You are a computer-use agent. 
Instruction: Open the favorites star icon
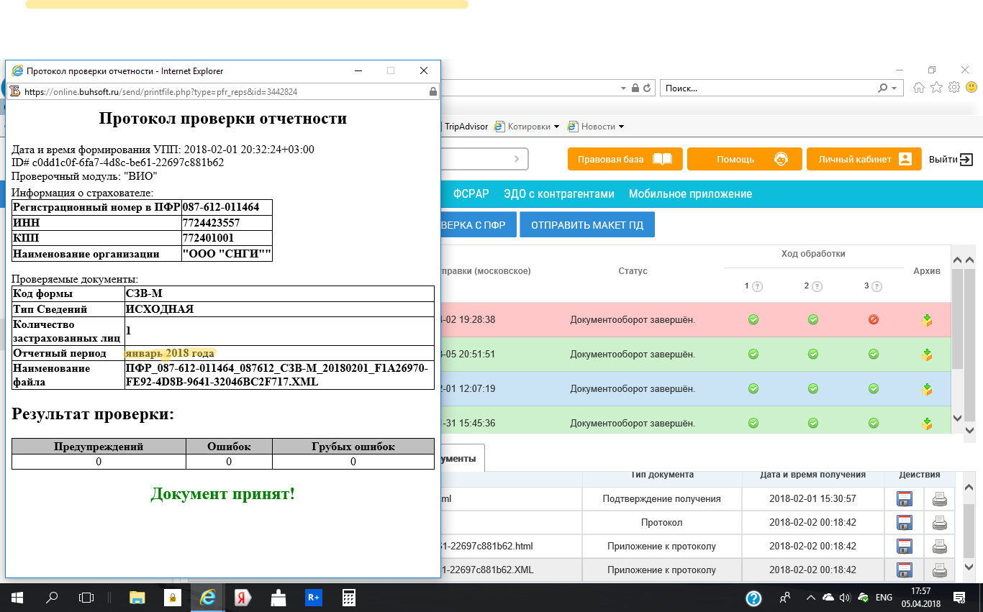(936, 88)
